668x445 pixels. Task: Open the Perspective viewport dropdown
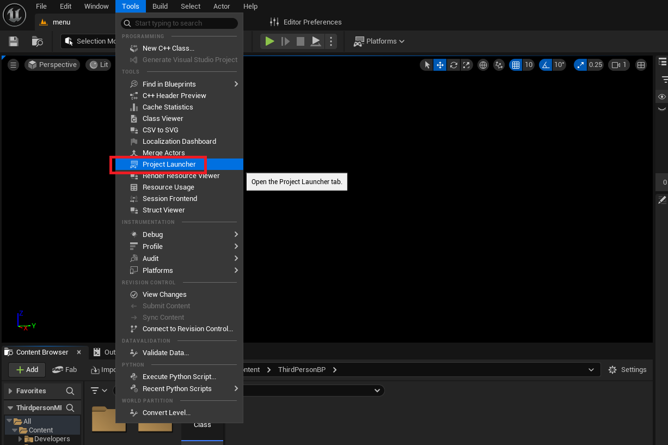tap(52, 64)
